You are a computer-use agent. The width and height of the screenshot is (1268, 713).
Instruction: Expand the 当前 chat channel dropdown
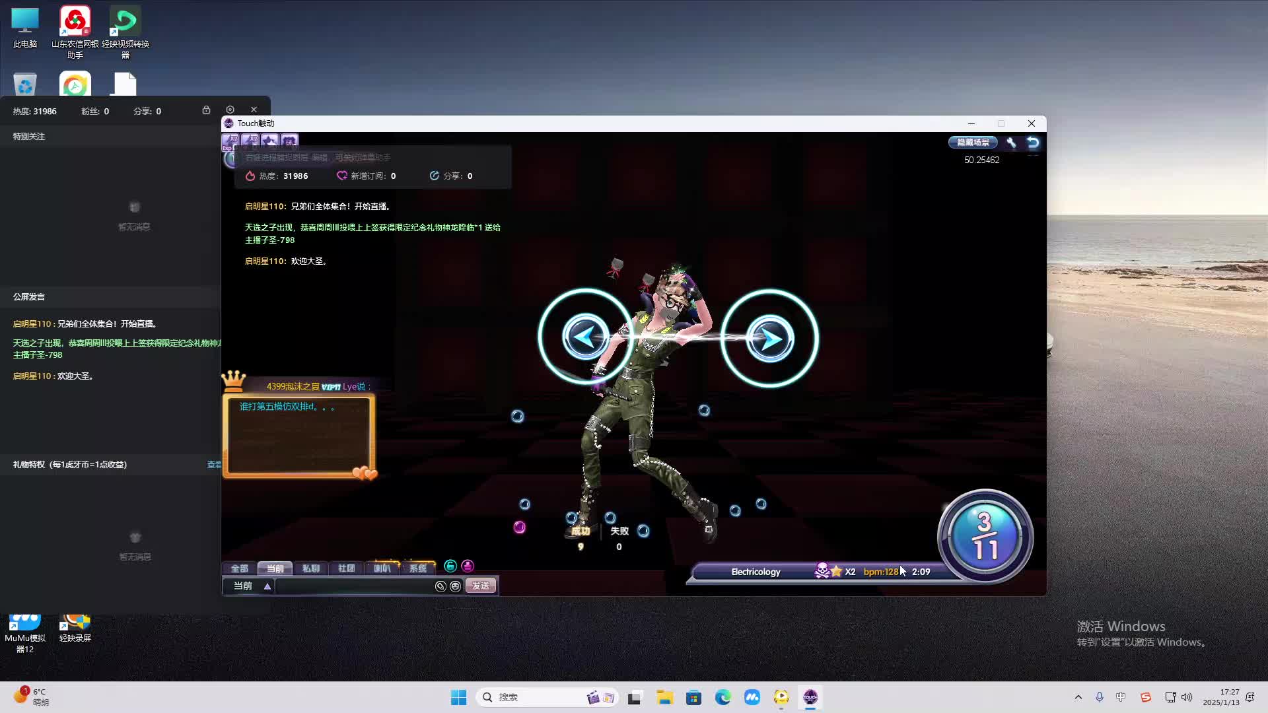pyautogui.click(x=267, y=586)
